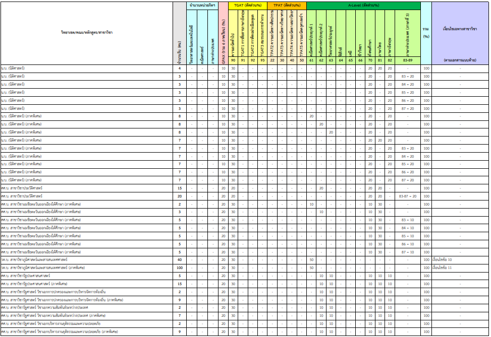Select the "TPAT5" vertical column header

(302, 33)
